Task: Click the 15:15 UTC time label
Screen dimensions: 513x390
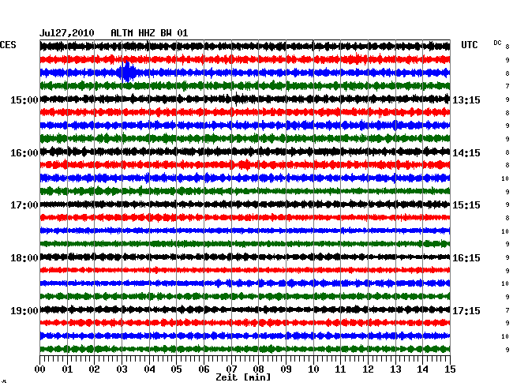Action: pos(466,205)
